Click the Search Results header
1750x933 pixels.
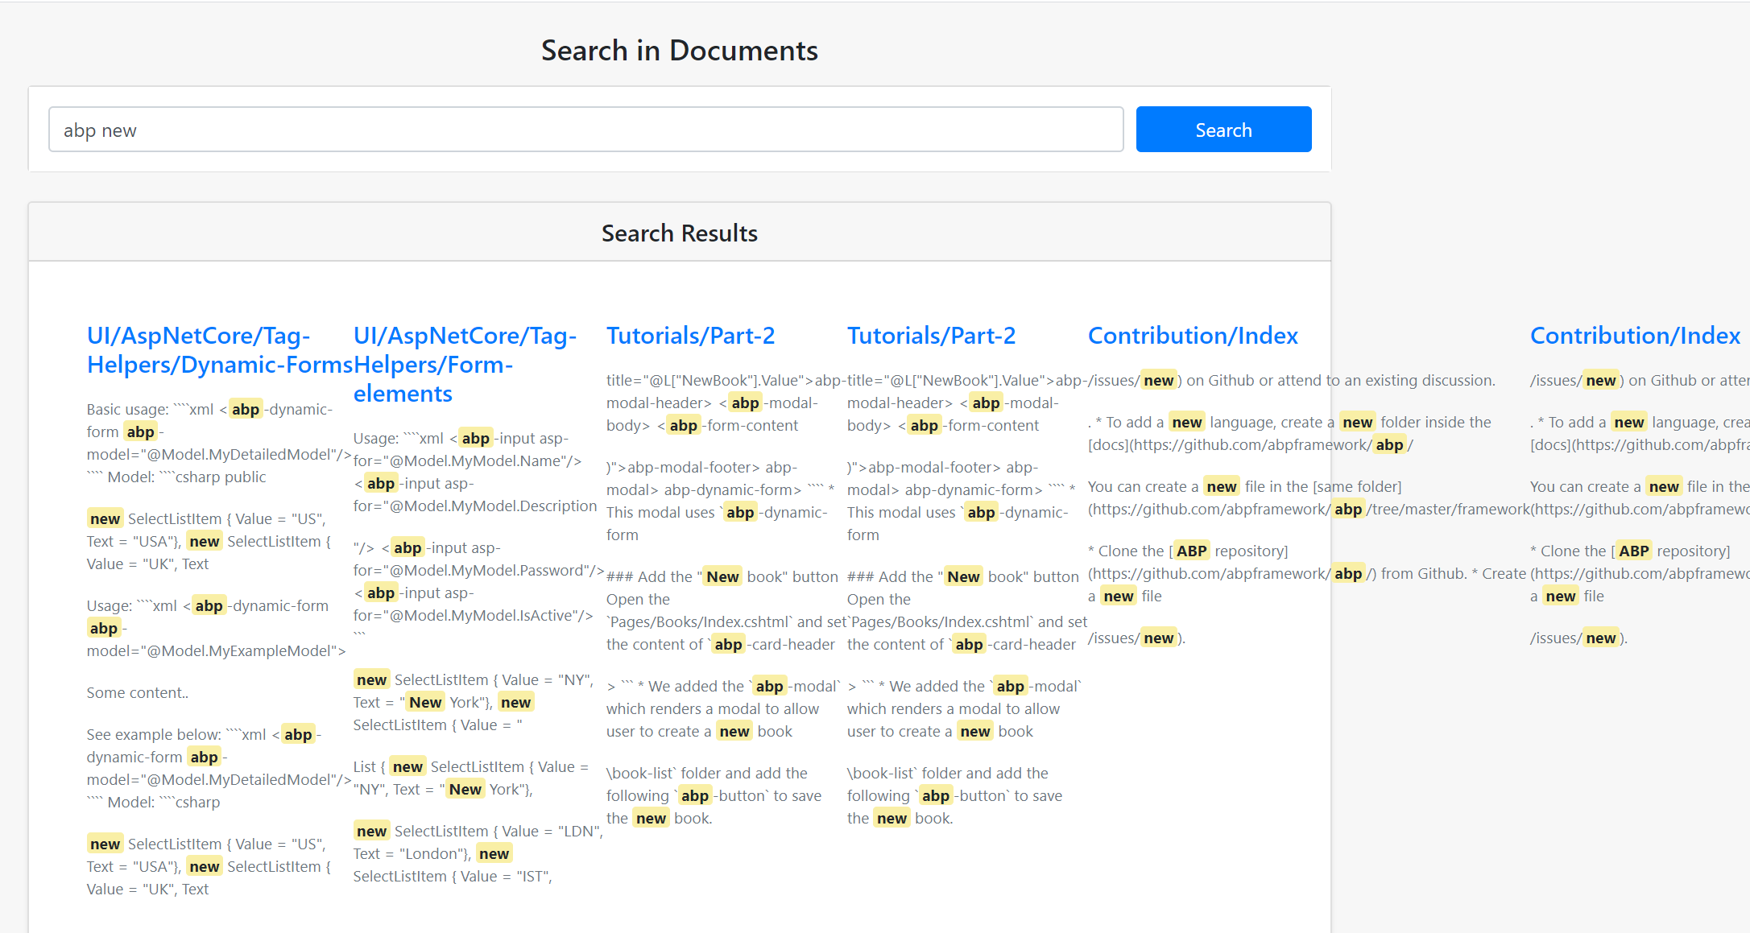[679, 233]
